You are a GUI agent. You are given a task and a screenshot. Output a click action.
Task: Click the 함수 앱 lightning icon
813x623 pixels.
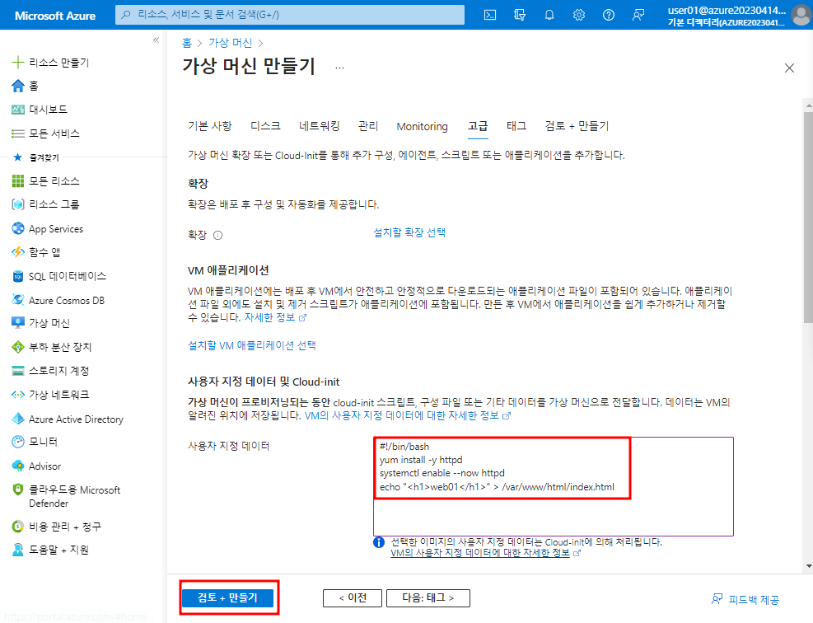point(18,252)
